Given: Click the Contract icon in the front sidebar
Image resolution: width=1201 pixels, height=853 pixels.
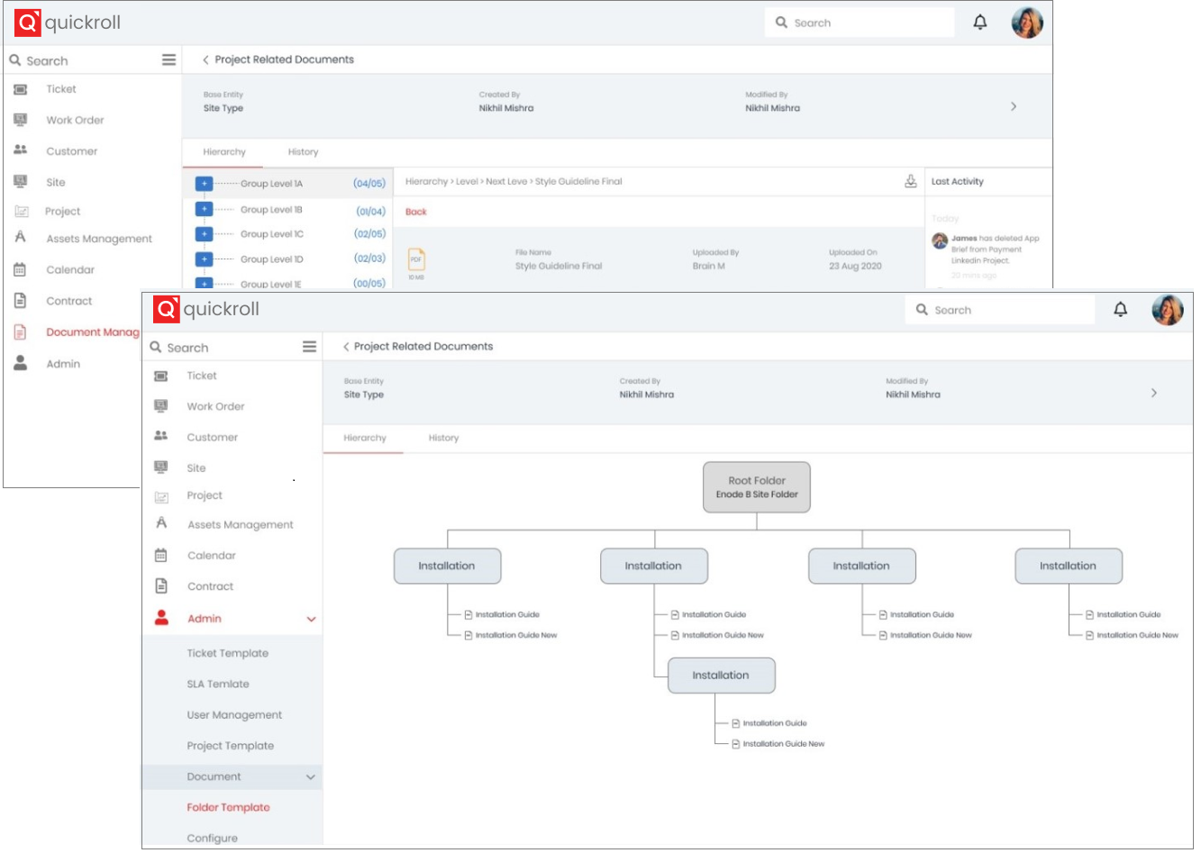Looking at the screenshot, I should click(x=161, y=585).
